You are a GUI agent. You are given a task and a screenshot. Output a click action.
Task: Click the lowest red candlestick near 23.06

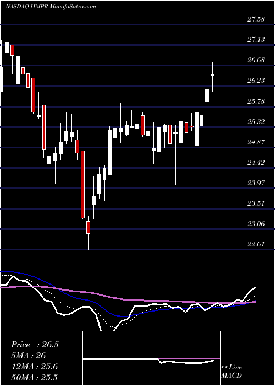[x=88, y=227]
